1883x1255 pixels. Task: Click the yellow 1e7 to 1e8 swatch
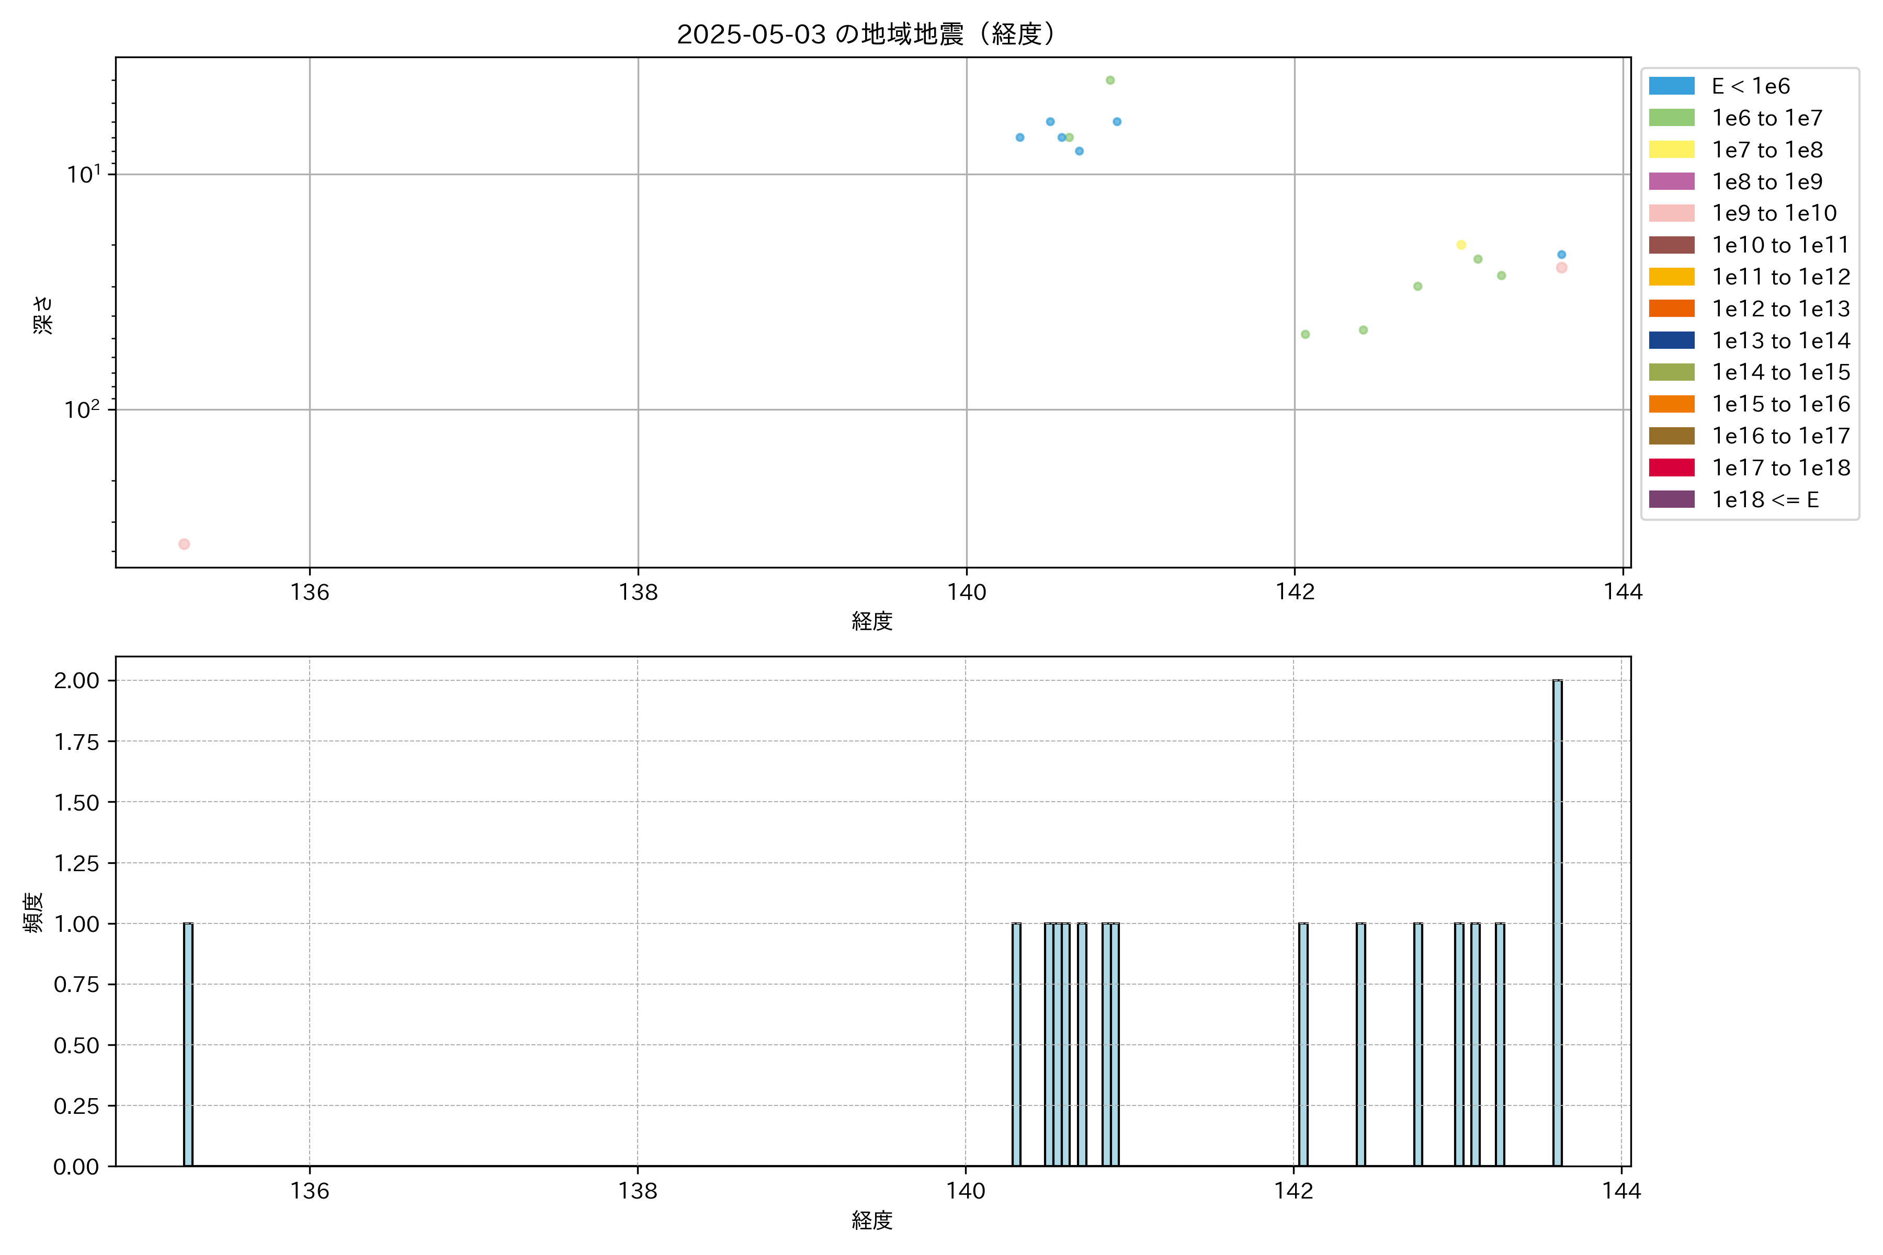tap(1672, 150)
